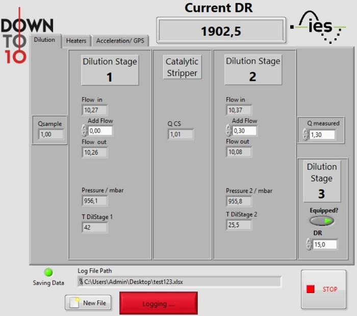
Task: Click the green Saving Data indicator light
Action: click(x=48, y=272)
